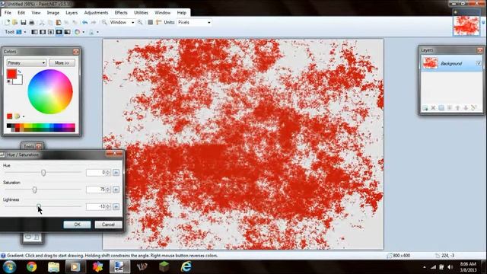Click the Redo arrow icon
This screenshot has width=487, height=274.
point(93,22)
